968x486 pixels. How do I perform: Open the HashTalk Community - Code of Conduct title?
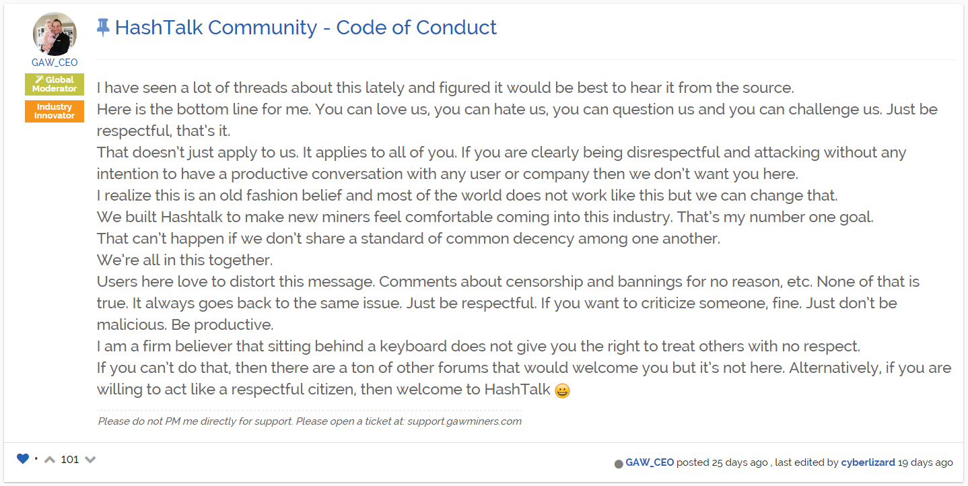point(306,28)
